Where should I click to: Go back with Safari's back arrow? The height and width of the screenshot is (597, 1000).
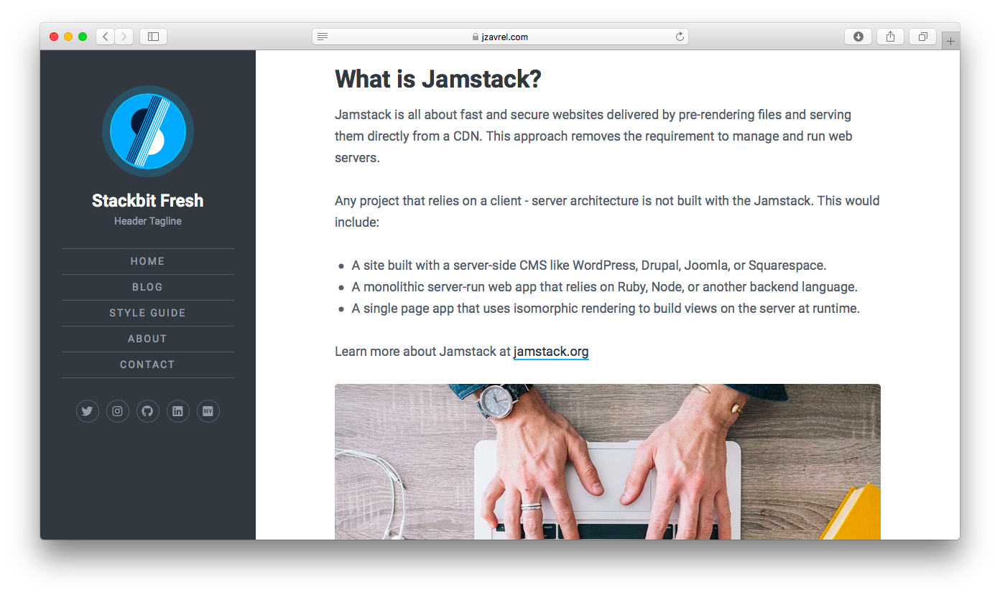pos(106,37)
